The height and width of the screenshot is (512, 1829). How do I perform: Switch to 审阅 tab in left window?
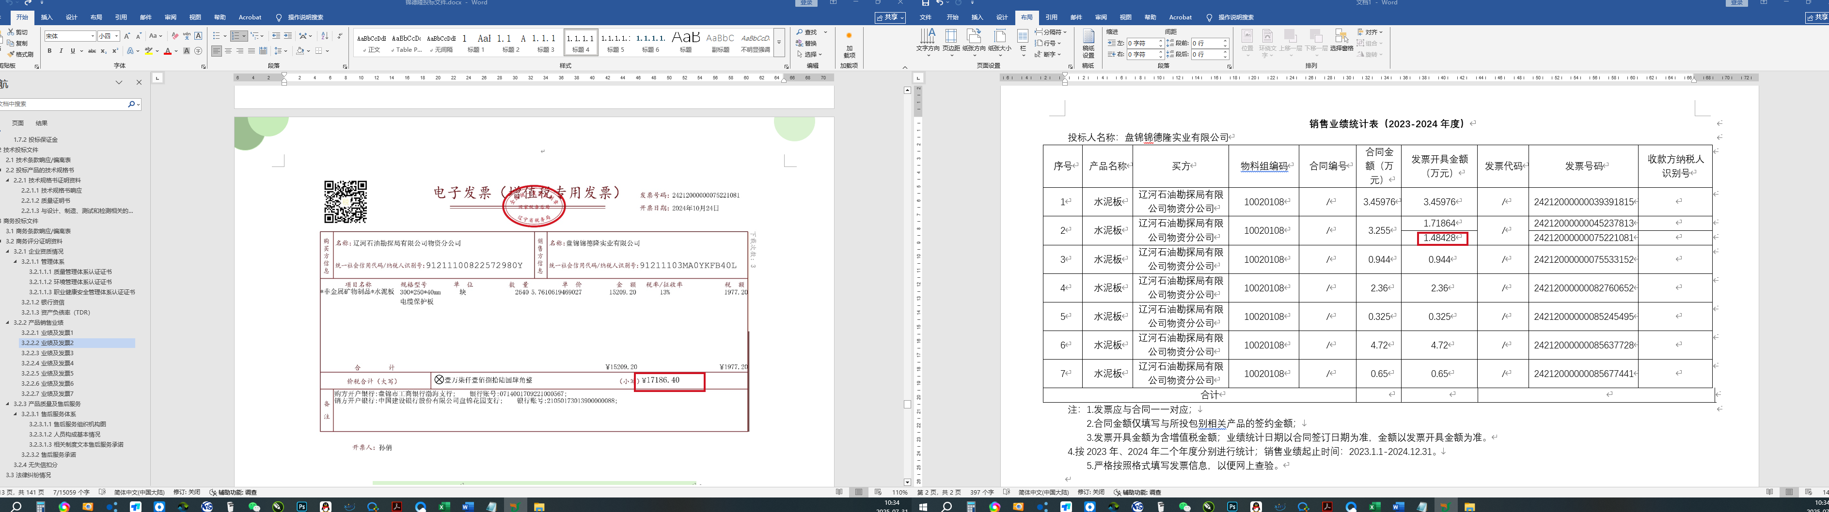pos(171,17)
